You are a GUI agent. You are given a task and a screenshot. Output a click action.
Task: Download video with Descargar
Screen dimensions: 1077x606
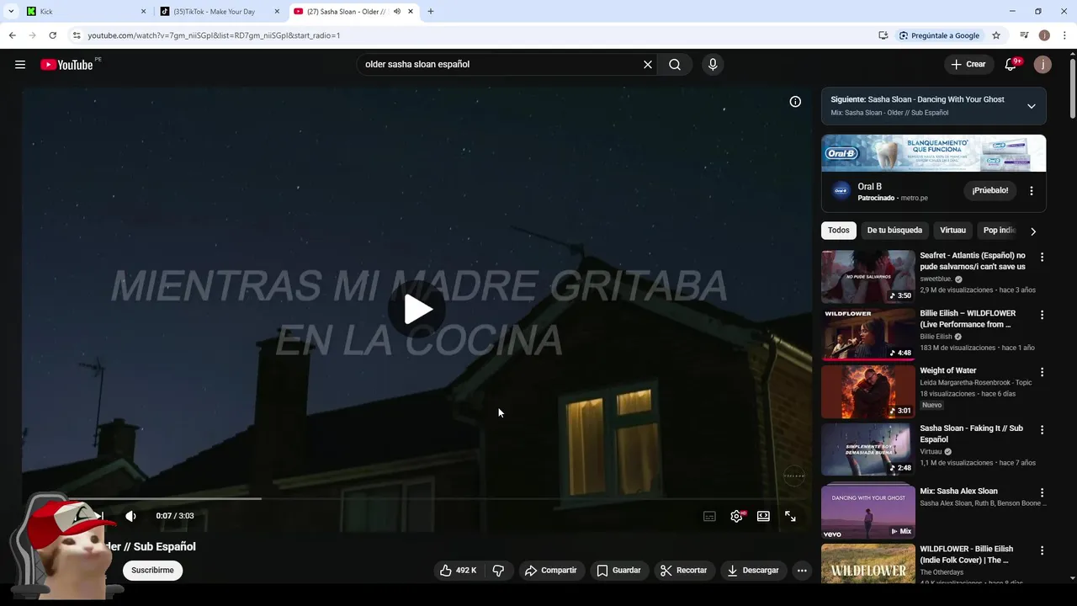[x=753, y=571]
